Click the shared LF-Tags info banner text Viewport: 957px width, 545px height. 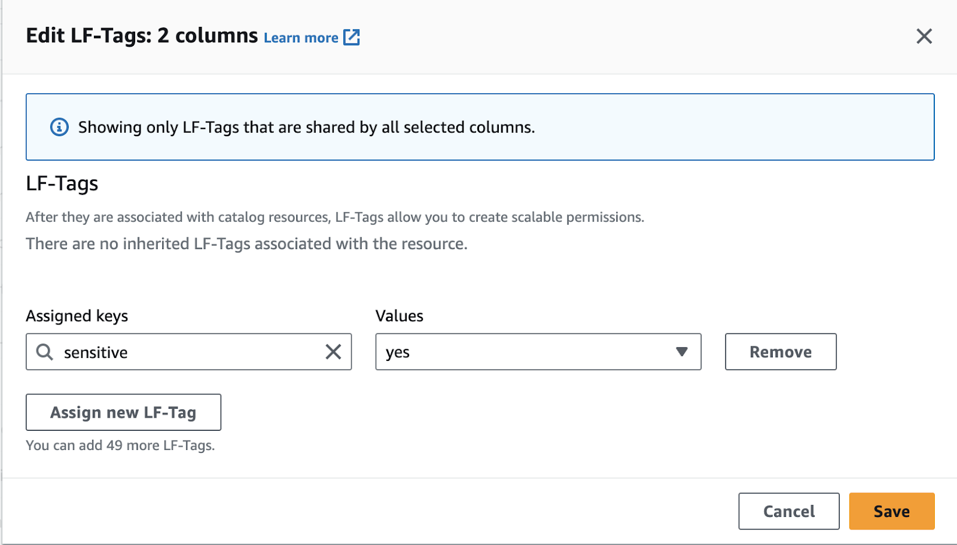point(306,127)
